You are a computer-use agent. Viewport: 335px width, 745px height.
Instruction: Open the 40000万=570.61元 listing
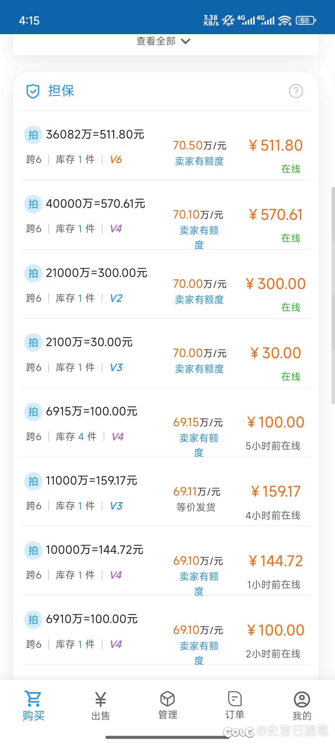(96, 204)
